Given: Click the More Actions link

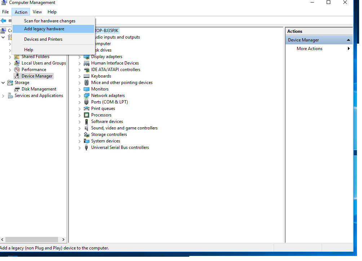Looking at the screenshot, I should pos(309,49).
